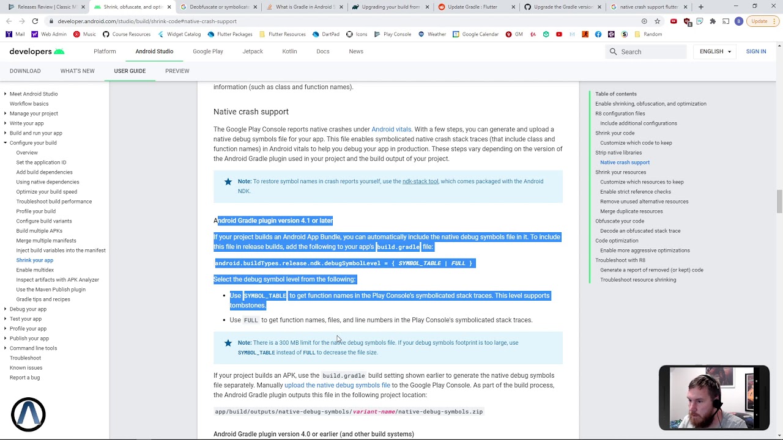The height and width of the screenshot is (440, 783).
Task: Open the Google Play navigation tab
Action: [x=208, y=51]
